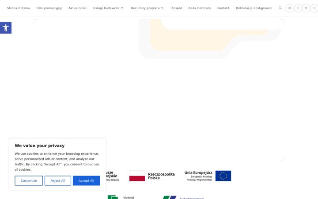Click the European Union flag logo

[x=223, y=176]
